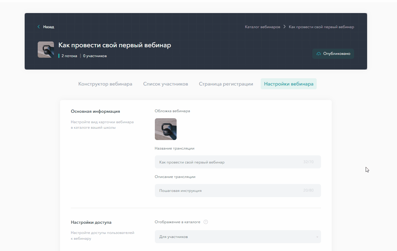
Task: Open the Каталог вебинаров breadcrumb link
Action: [x=262, y=27]
